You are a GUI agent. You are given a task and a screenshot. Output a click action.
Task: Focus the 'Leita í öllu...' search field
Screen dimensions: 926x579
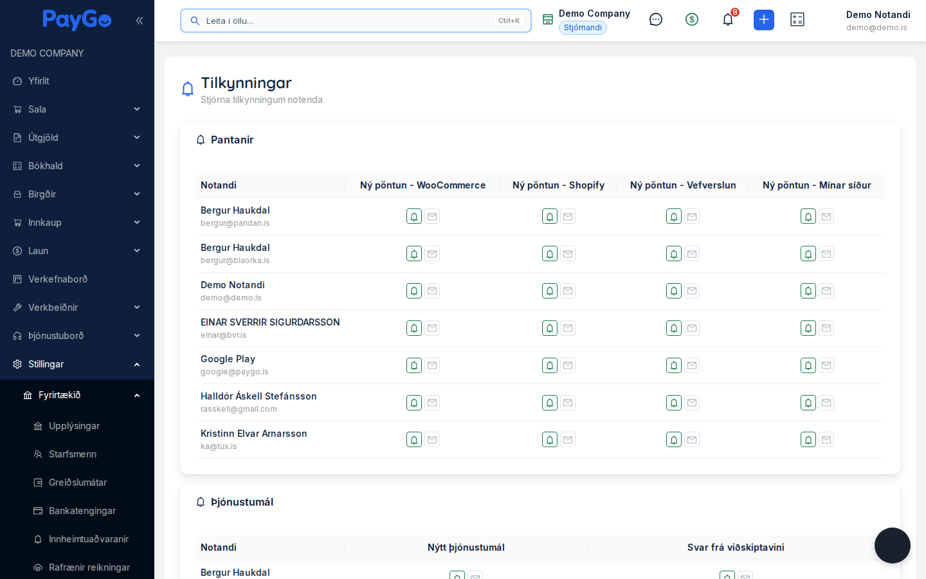356,21
